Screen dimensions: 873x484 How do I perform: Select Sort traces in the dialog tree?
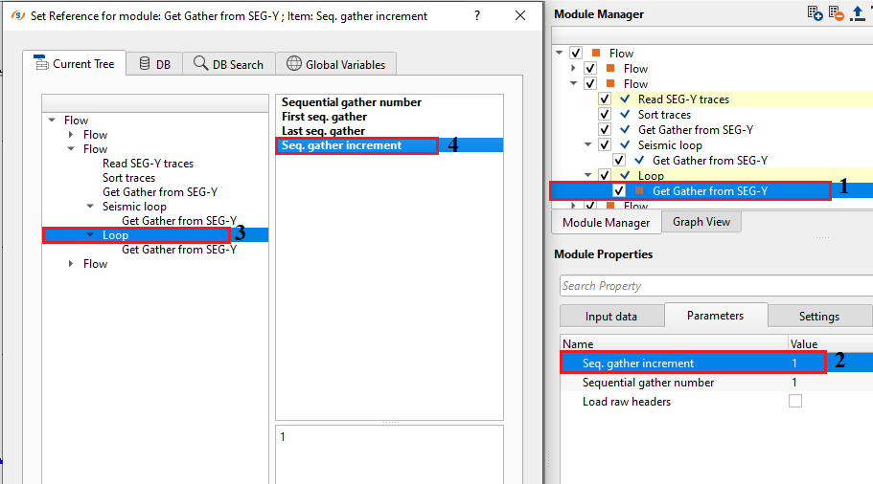point(128,178)
